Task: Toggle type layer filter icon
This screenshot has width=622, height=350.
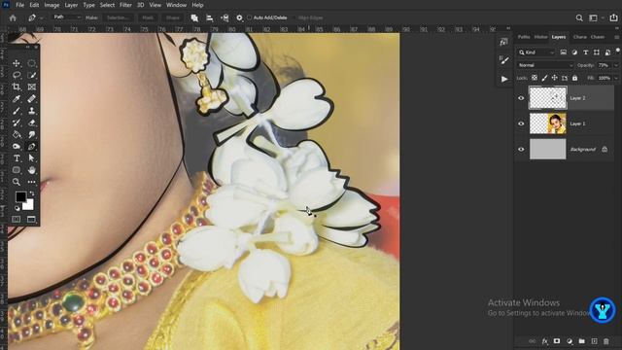Action: pyautogui.click(x=585, y=52)
